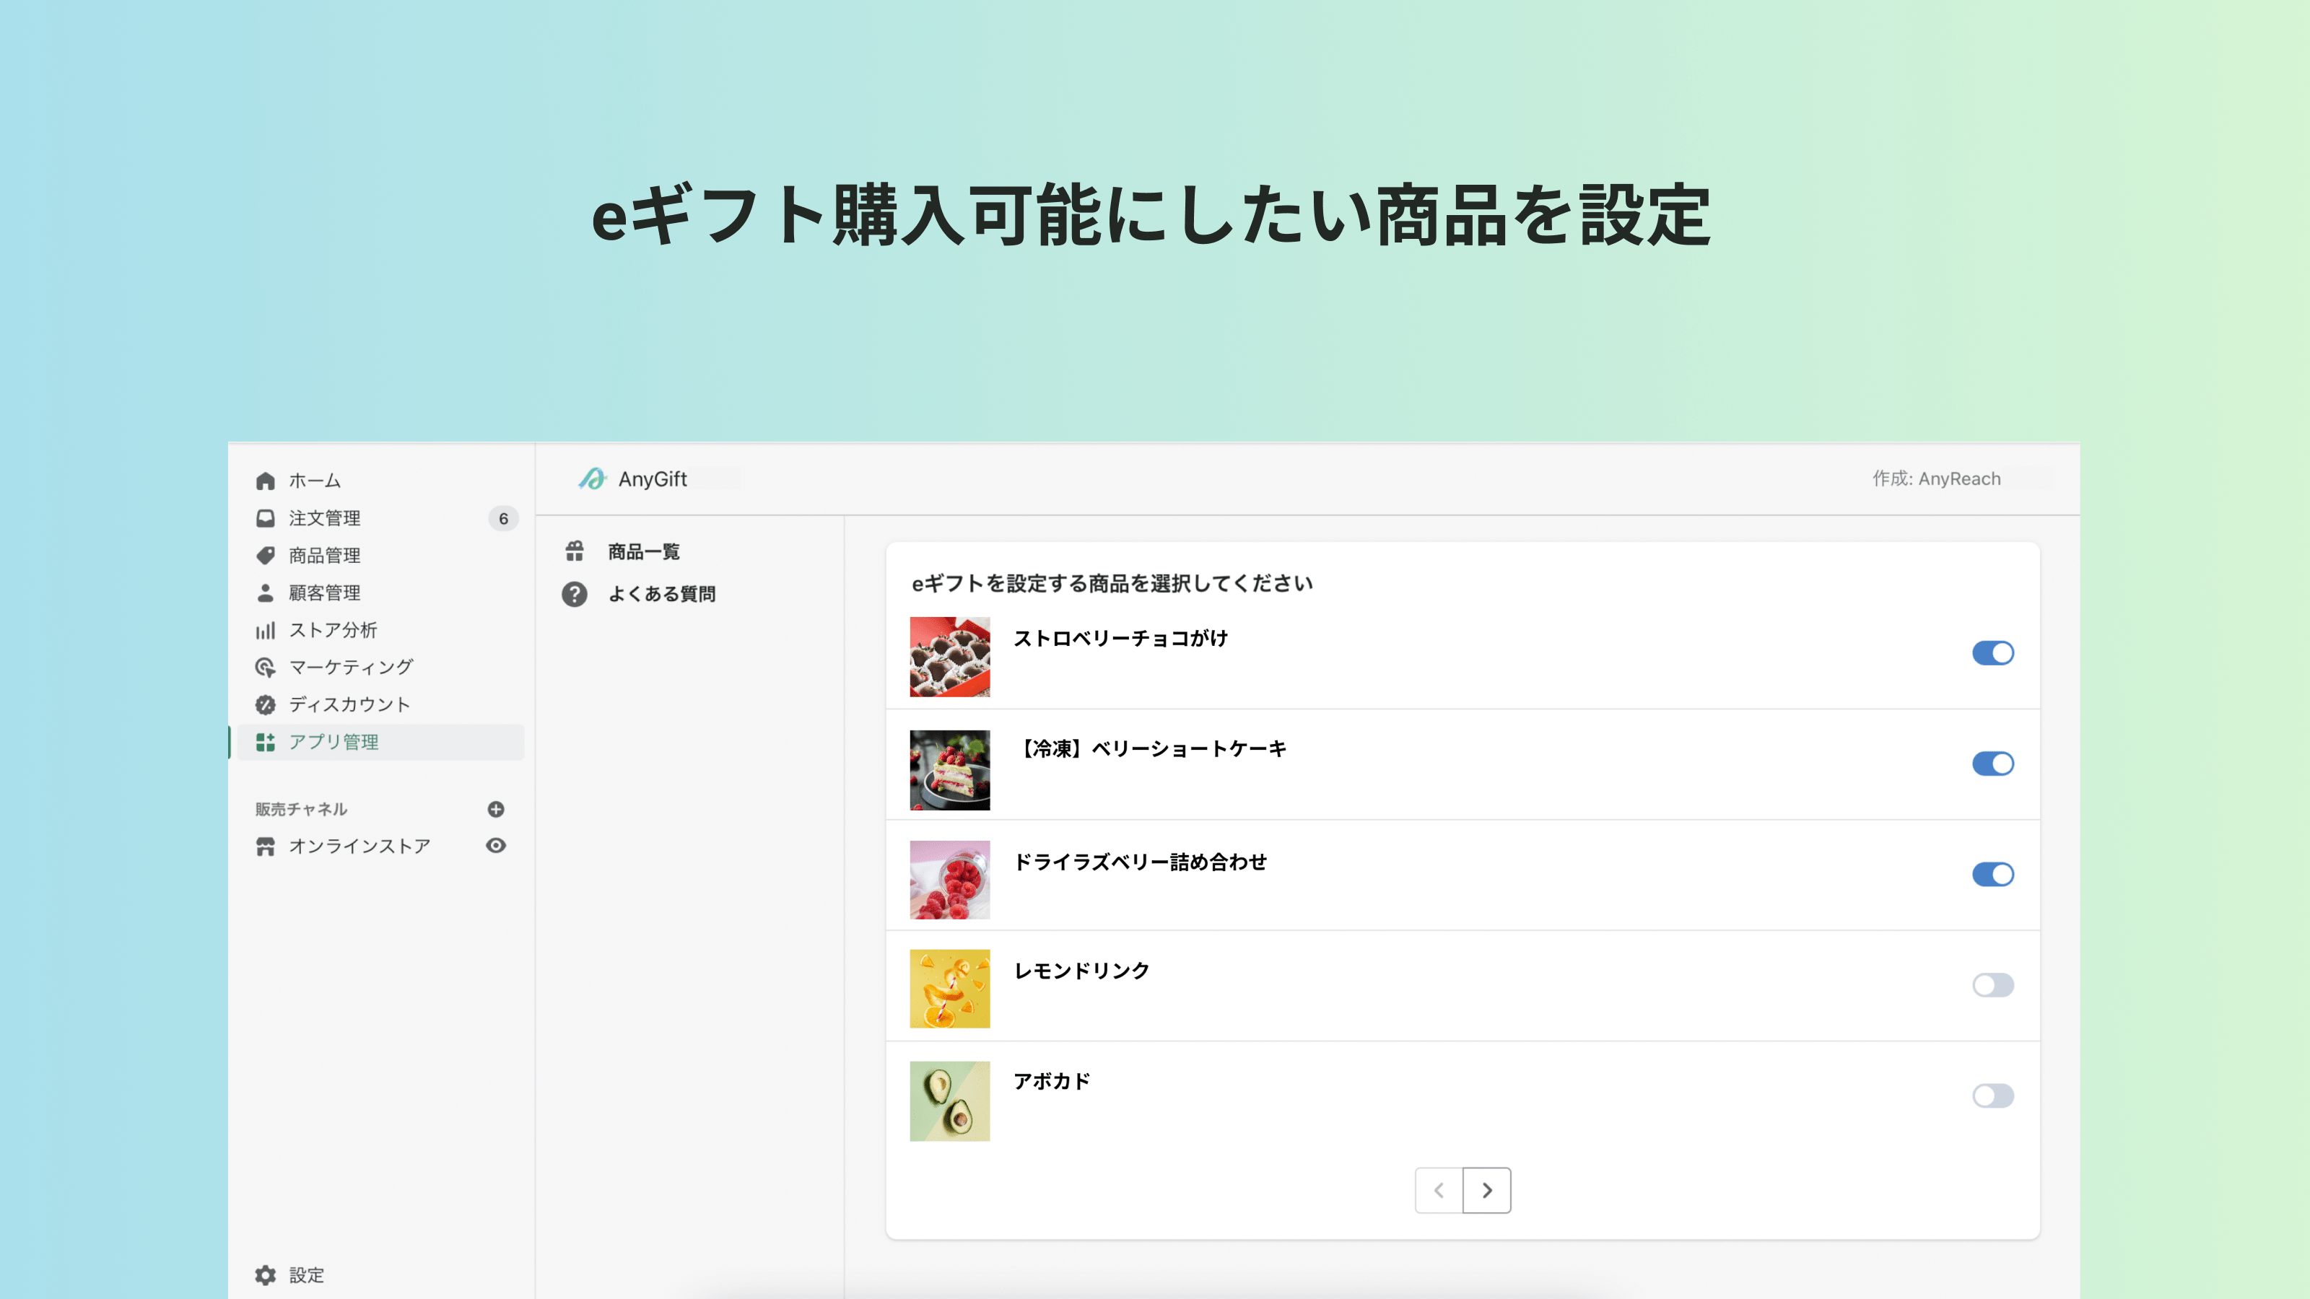Disable eGift for ストロベリーチョコがけ toggle

click(1992, 652)
